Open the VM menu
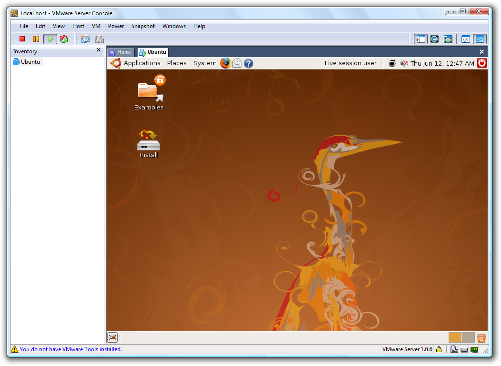Viewport: 501px width, 366px height. click(x=96, y=26)
